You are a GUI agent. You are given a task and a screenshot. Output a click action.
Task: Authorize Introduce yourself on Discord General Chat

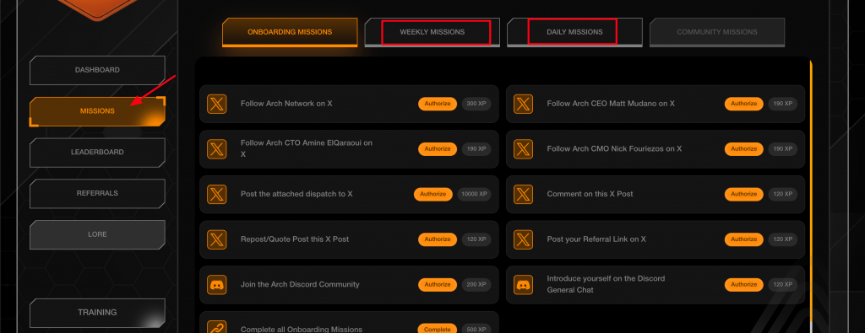pos(743,285)
